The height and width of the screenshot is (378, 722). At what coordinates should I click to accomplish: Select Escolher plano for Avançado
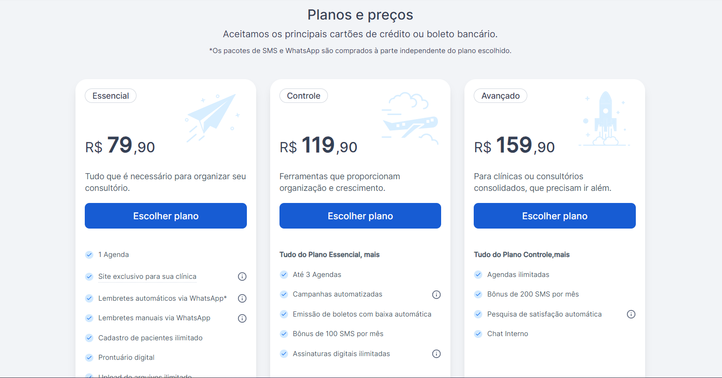(554, 216)
